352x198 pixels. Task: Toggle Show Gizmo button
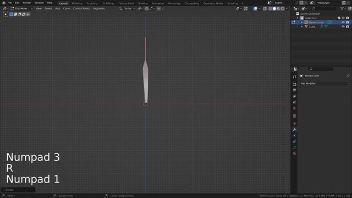(246, 9)
